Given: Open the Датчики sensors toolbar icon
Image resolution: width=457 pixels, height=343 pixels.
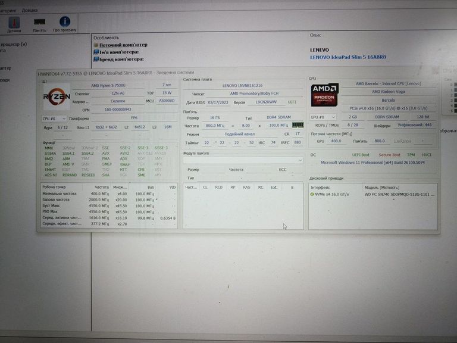Looking at the screenshot, I should (x=14, y=24).
